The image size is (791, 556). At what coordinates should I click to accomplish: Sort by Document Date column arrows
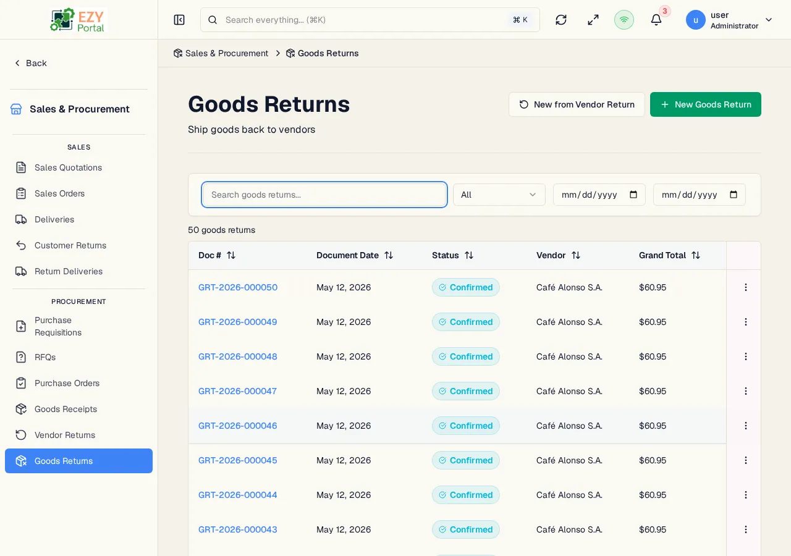(389, 255)
